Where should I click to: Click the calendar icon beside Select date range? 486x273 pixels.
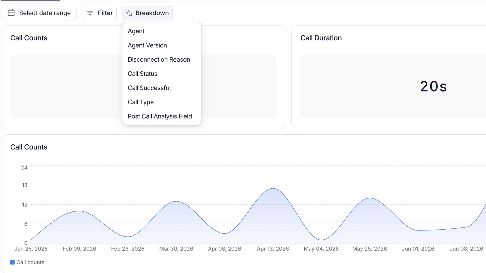[x=11, y=13]
